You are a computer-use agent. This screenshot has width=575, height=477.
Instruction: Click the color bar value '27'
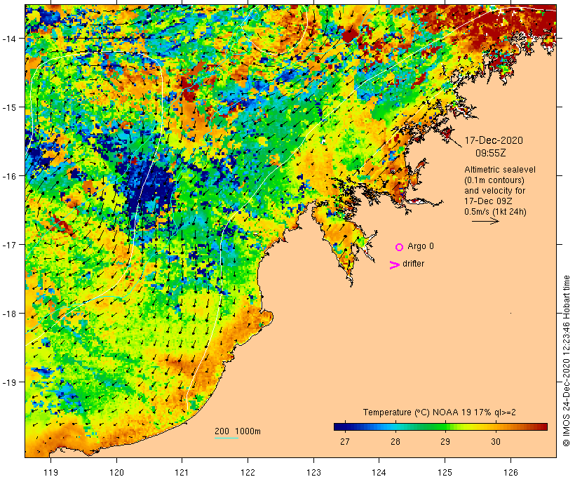tap(345, 441)
